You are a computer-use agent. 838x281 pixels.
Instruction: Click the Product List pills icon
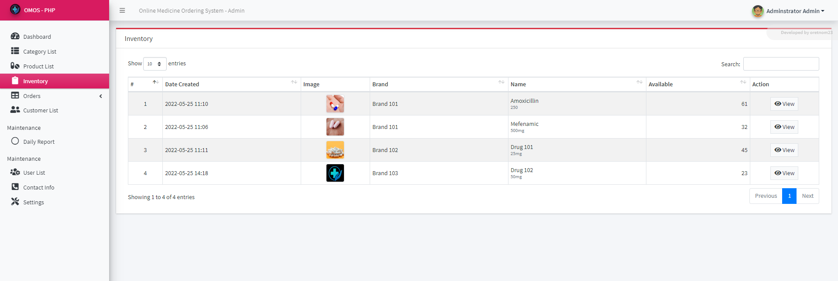coord(15,66)
